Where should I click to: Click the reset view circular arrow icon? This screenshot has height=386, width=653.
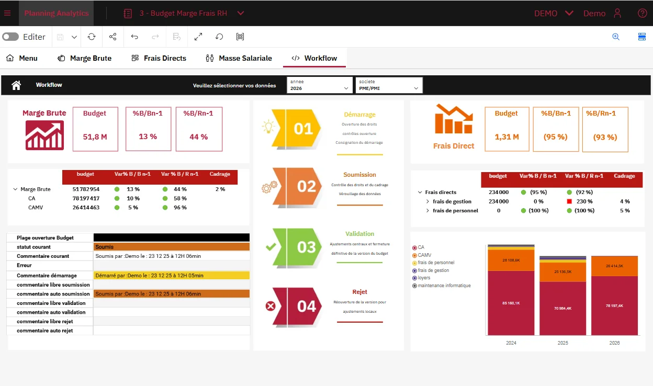click(219, 37)
